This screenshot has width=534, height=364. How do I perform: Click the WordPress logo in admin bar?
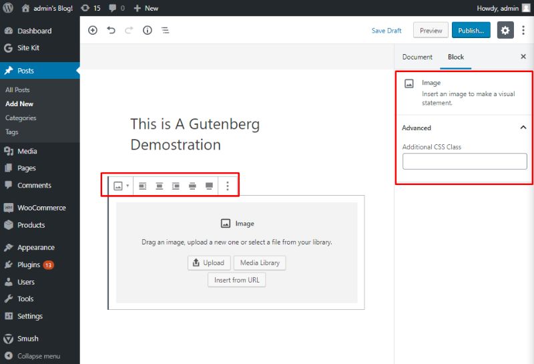tap(8, 8)
